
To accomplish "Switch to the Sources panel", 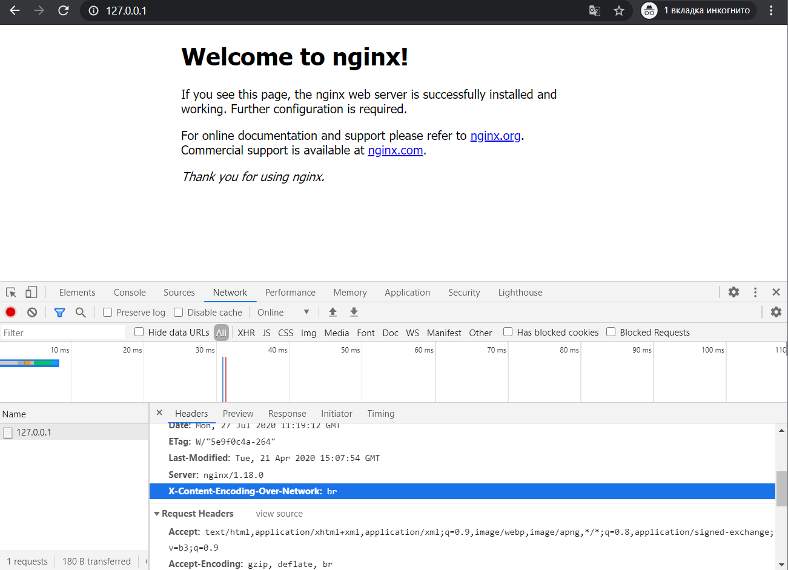I will pos(179,292).
